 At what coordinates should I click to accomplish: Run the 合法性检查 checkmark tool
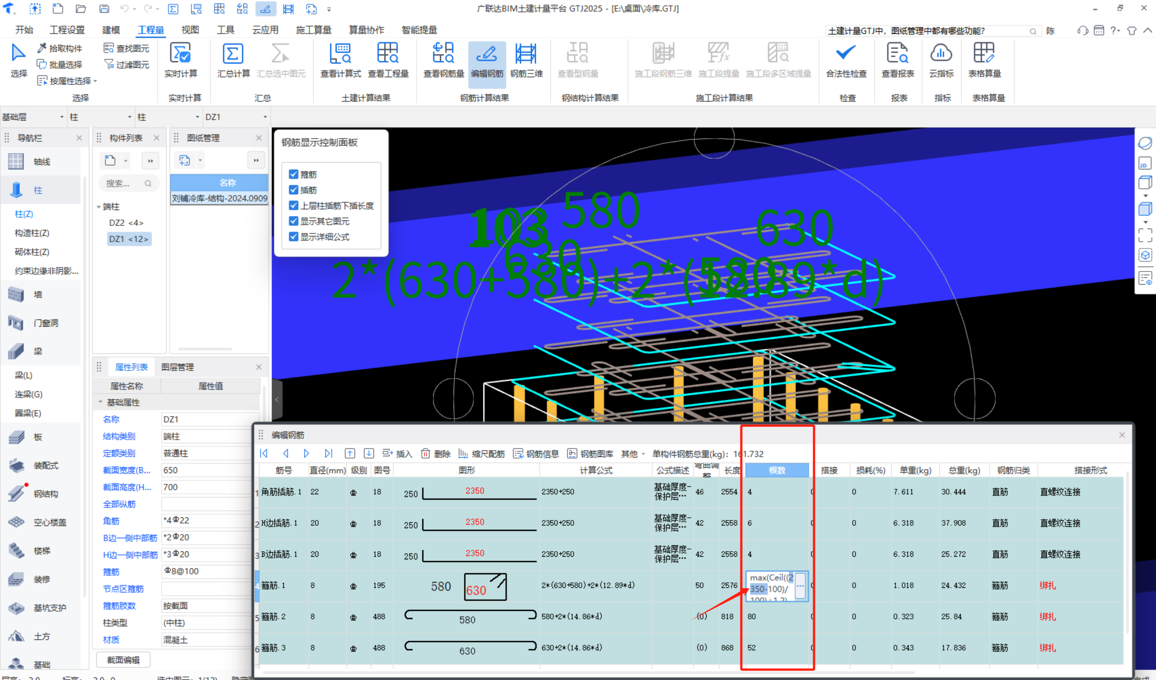(x=846, y=61)
